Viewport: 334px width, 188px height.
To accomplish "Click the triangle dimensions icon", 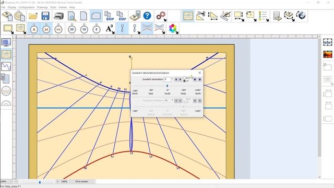I will 213,16.
